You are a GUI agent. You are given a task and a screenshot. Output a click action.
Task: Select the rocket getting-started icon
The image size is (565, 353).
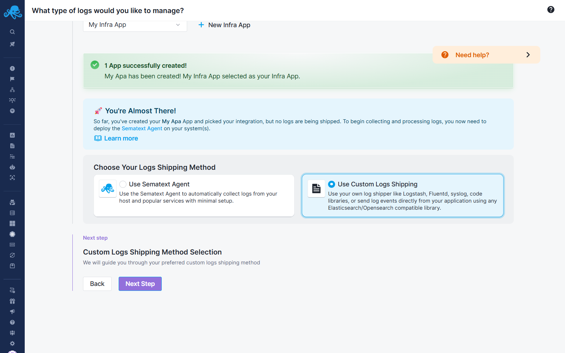pos(12,44)
